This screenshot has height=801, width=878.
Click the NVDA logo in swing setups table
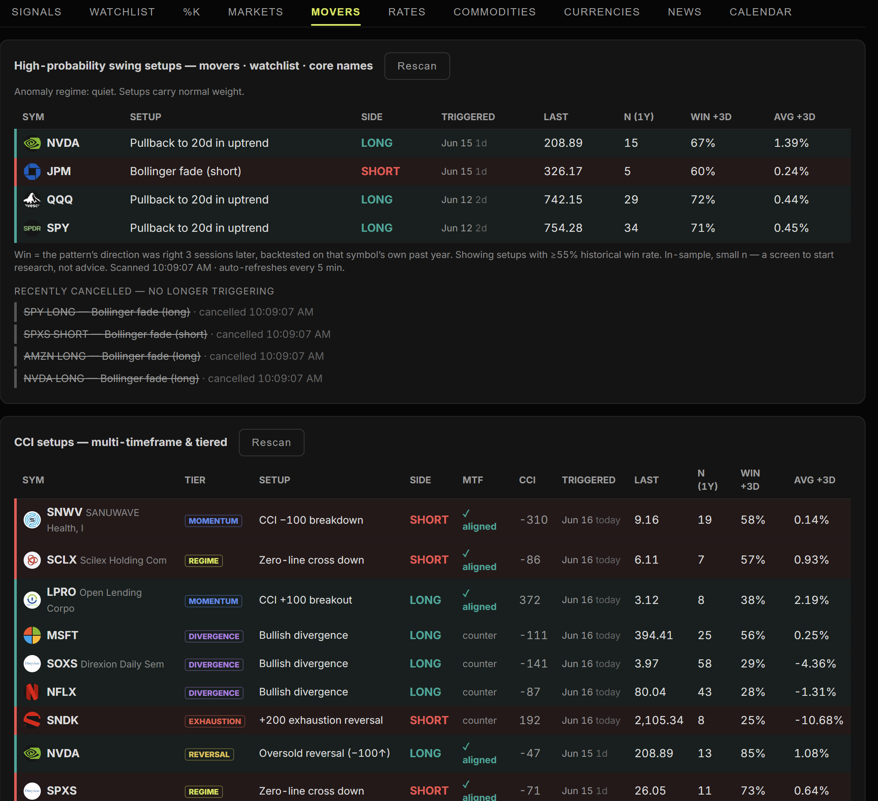[32, 143]
